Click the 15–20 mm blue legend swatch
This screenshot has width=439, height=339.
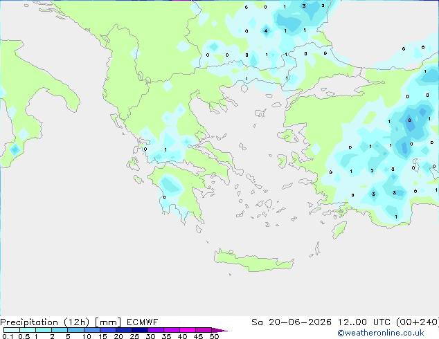tap(108, 330)
